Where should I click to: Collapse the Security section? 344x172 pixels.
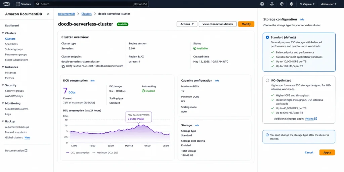(x=3, y=85)
